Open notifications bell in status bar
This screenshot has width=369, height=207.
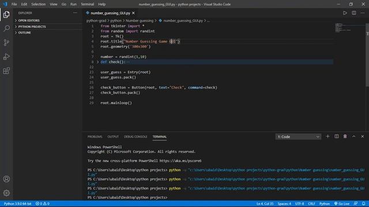[364, 204]
